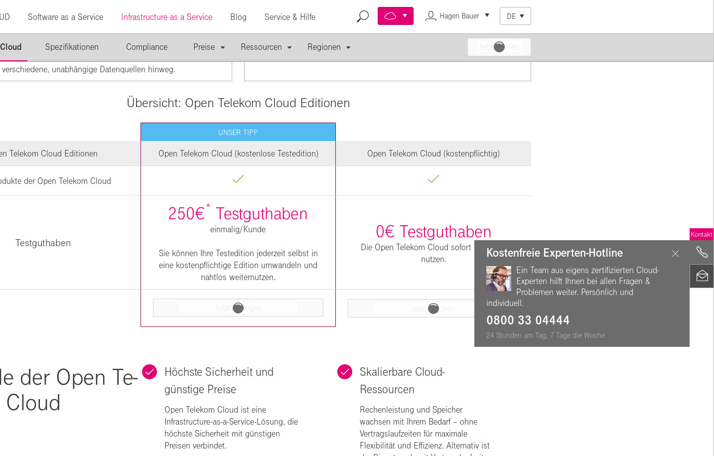This screenshot has height=456, width=714.
Task: Switch to the Compliance tab
Action: 146,47
